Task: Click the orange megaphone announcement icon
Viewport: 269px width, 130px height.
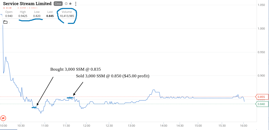Action: pos(3,118)
